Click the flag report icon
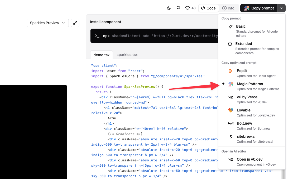The image size is (288, 179). click(178, 8)
